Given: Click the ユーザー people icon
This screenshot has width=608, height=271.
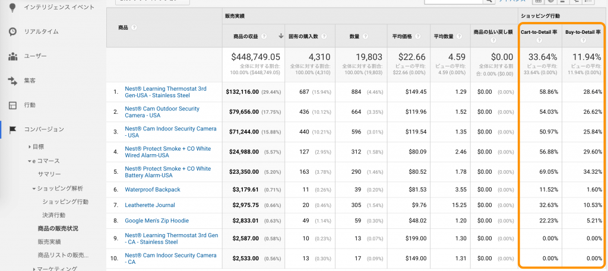Looking at the screenshot, I should pos(12,56).
